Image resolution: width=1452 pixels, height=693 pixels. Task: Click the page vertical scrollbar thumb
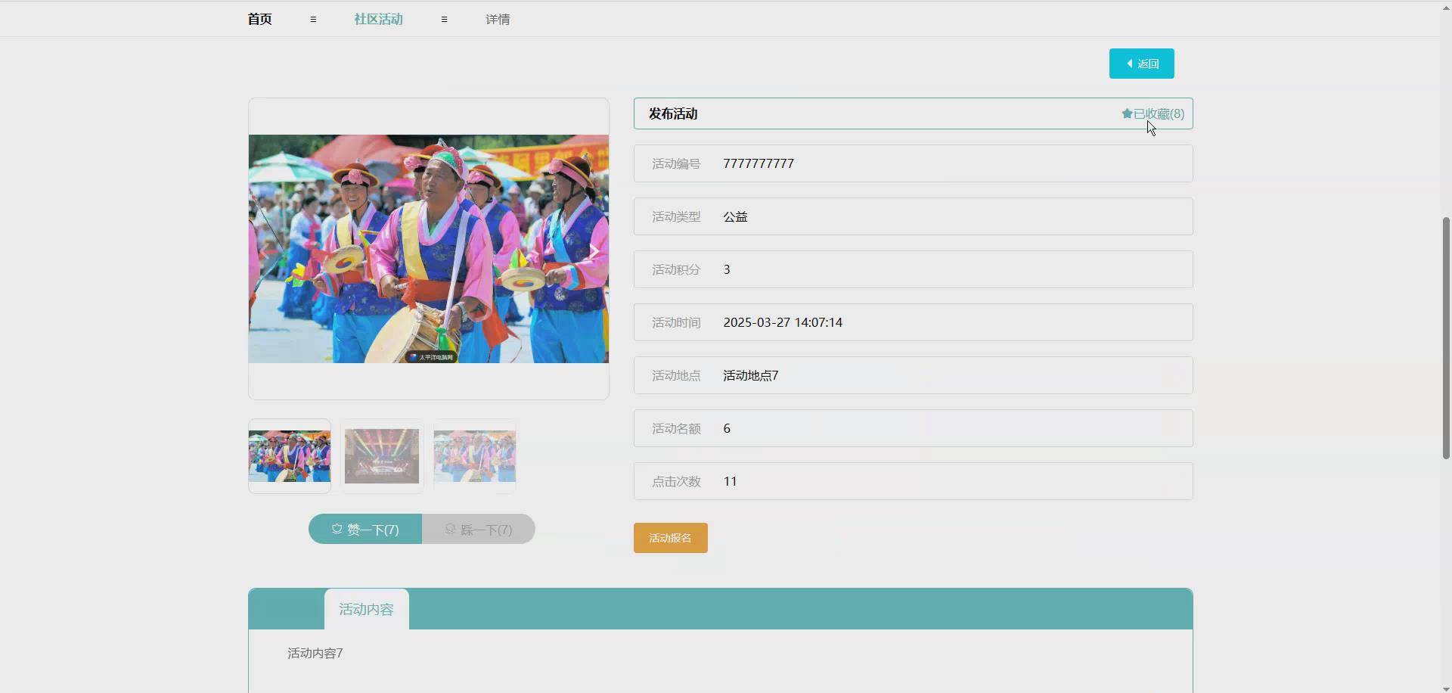pyautogui.click(x=1446, y=338)
